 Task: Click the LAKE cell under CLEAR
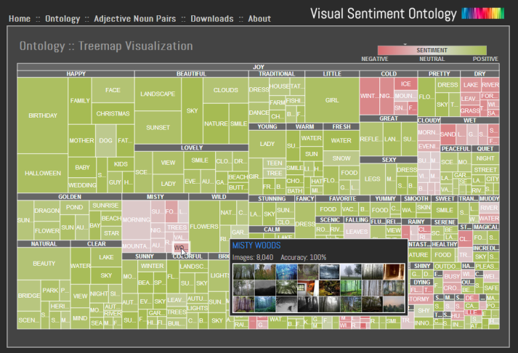pos(106,257)
